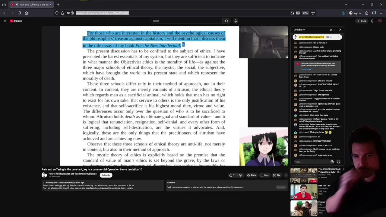The width and height of the screenshot is (386, 217).
Task: Open the TV Art Slideshow video thumbnail
Action: click(x=304, y=175)
